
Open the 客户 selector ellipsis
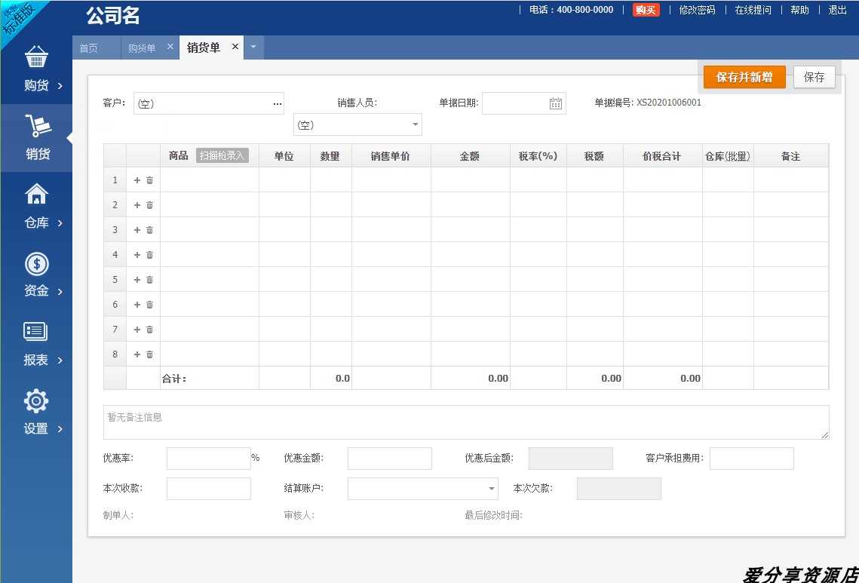click(278, 103)
